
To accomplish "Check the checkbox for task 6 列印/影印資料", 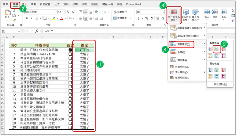I will (x=70, y=70).
